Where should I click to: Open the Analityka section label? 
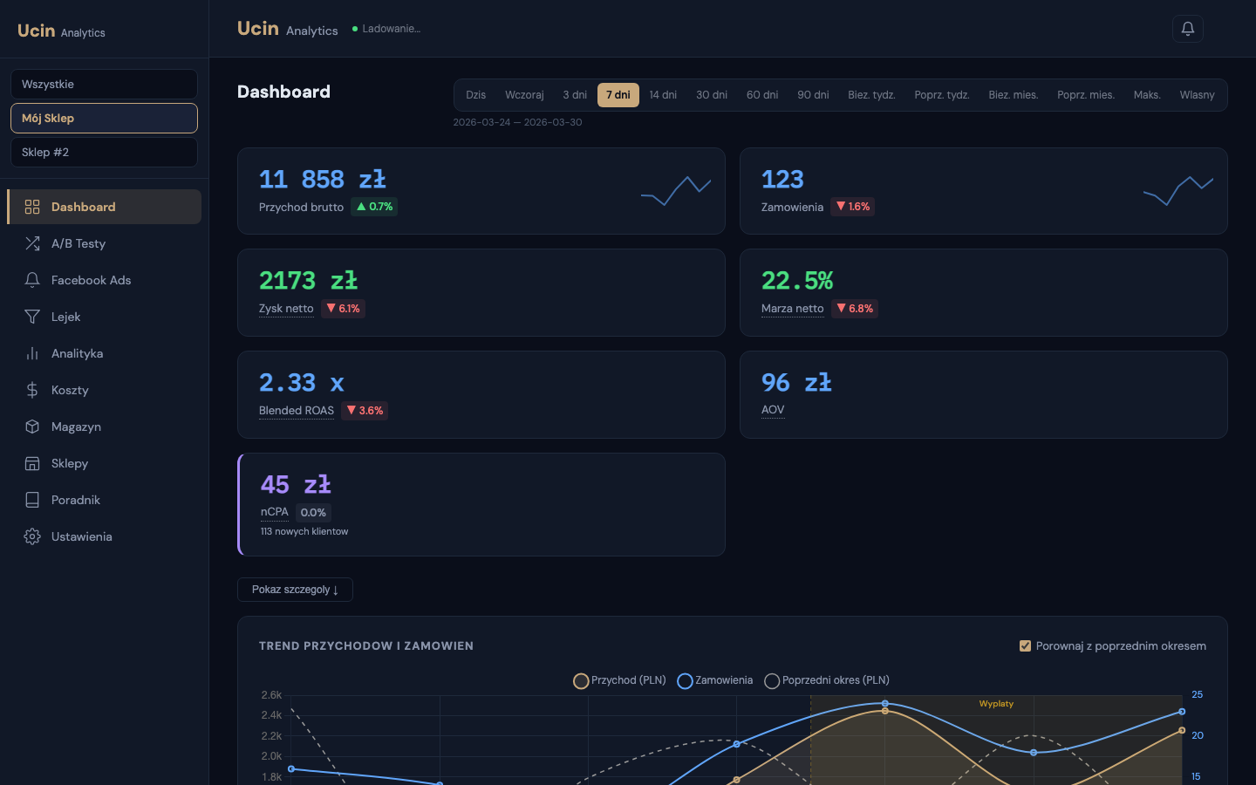click(x=78, y=353)
